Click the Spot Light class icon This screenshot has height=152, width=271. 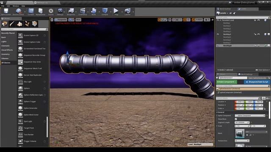tap(20, 122)
